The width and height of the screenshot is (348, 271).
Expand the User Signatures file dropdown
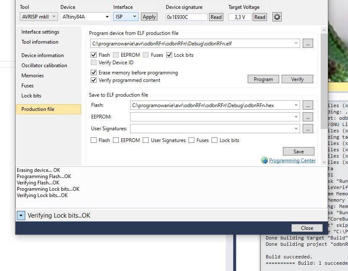click(x=296, y=129)
